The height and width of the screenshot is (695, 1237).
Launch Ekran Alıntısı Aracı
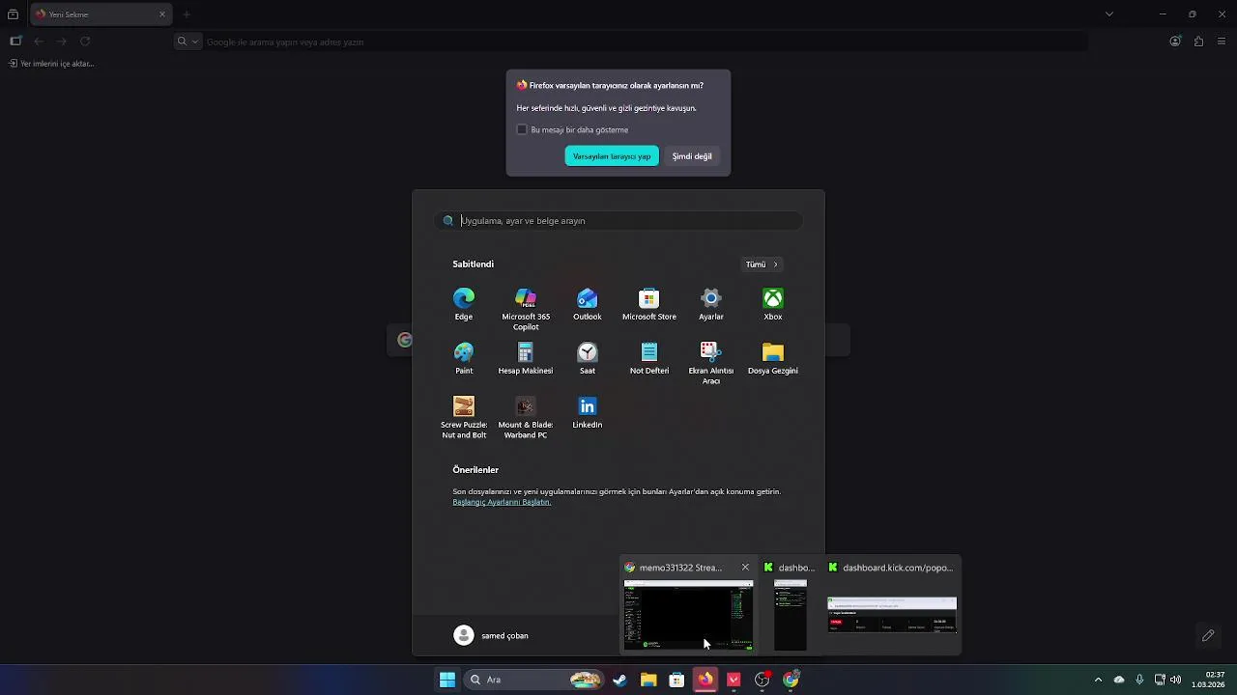click(711, 363)
